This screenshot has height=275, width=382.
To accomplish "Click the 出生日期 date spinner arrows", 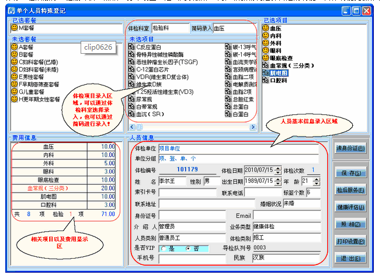I will point(278,181).
